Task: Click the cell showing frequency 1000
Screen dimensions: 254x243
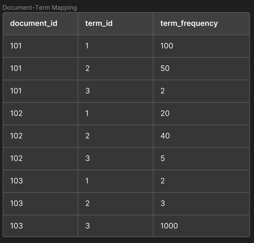Action: [201, 226]
